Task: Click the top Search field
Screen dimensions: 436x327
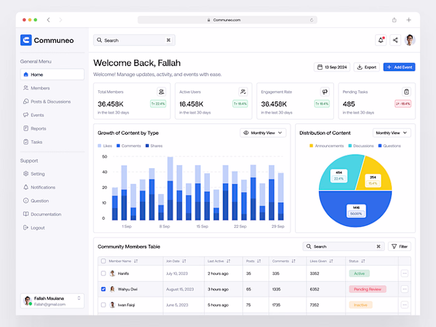Action: (x=134, y=40)
